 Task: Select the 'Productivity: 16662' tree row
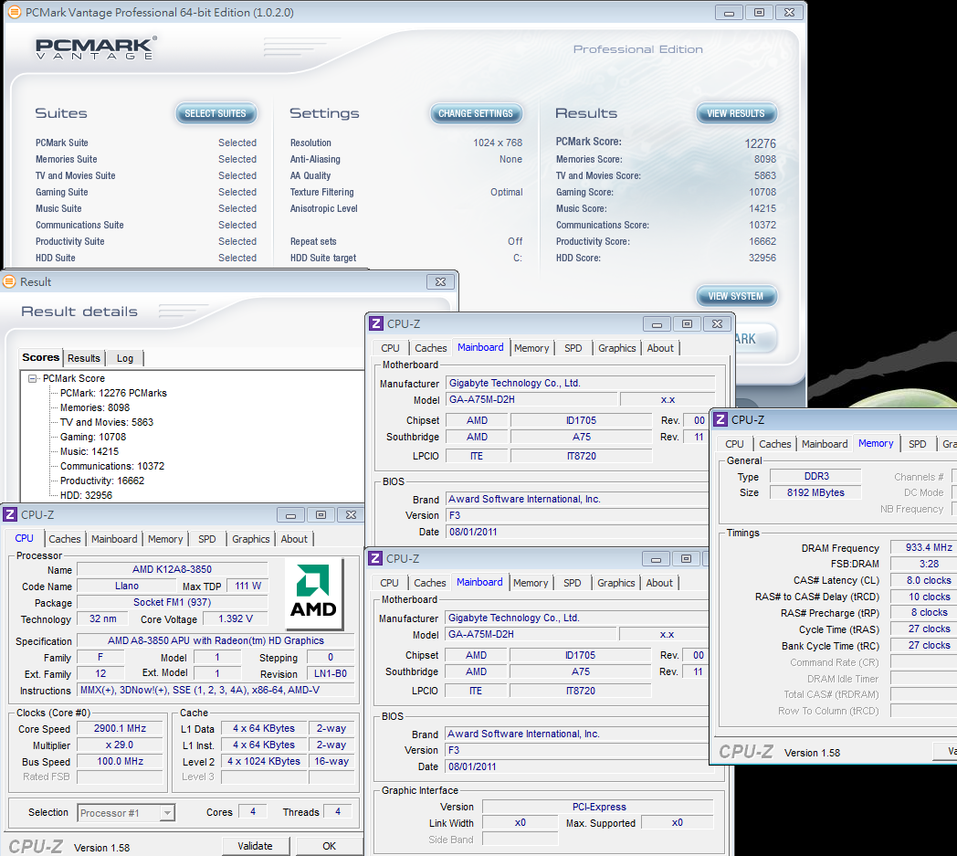[x=102, y=481]
